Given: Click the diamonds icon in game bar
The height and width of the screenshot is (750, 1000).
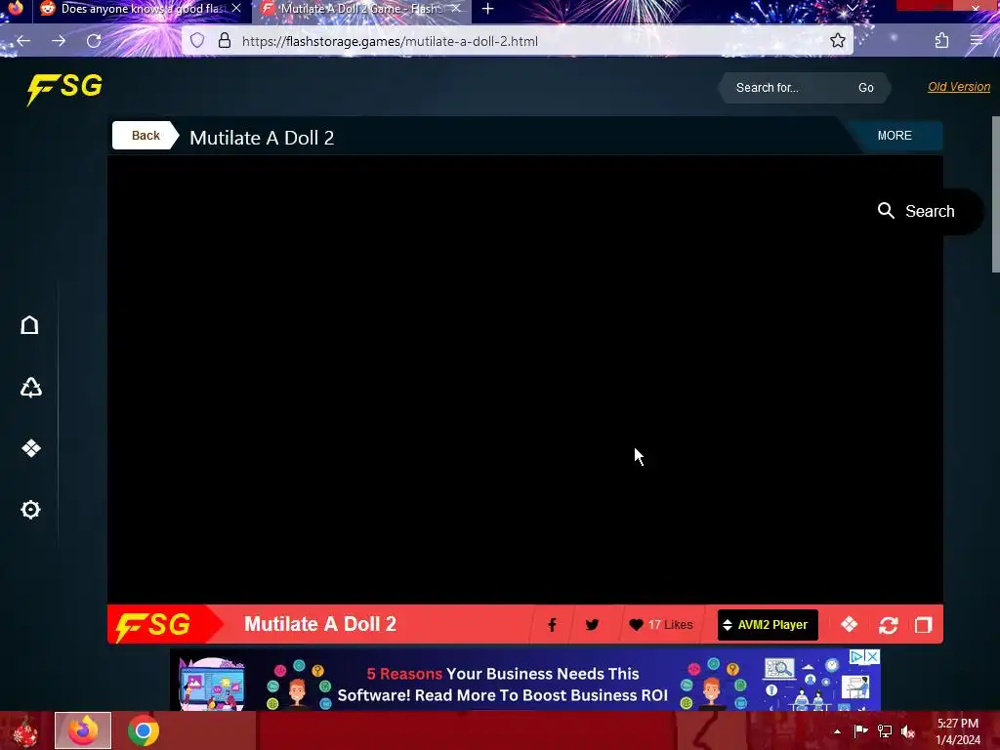Looking at the screenshot, I should click(x=849, y=624).
